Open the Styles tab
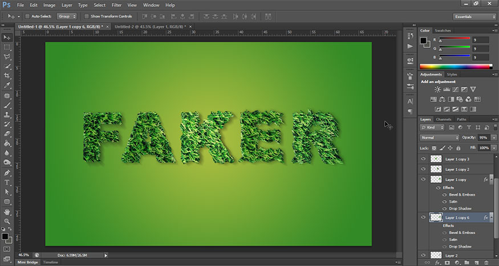Image resolution: width=499 pixels, height=266 pixels. [452, 75]
